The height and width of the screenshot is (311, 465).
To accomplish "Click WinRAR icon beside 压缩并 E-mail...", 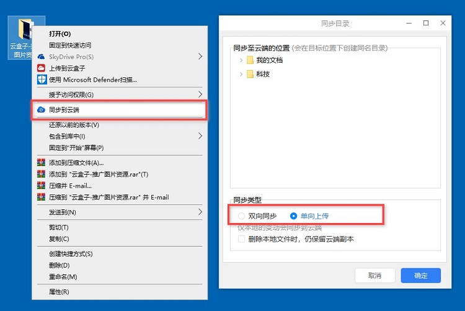I will click(x=41, y=185).
